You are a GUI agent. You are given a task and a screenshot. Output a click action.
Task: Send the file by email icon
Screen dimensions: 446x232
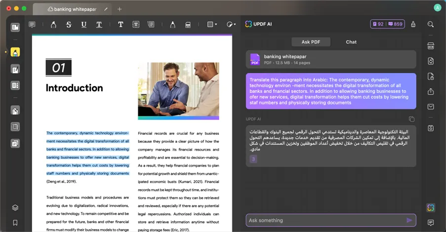pos(431,107)
